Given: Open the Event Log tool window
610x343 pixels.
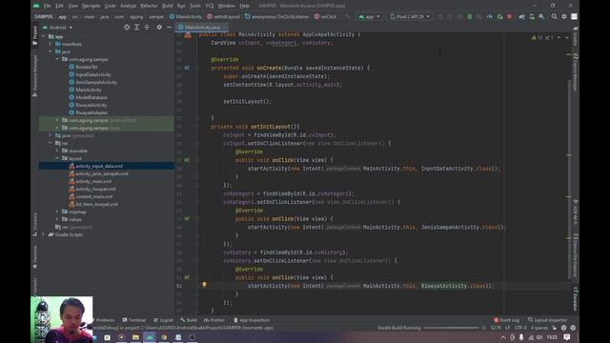Looking at the screenshot, I should click(x=506, y=320).
